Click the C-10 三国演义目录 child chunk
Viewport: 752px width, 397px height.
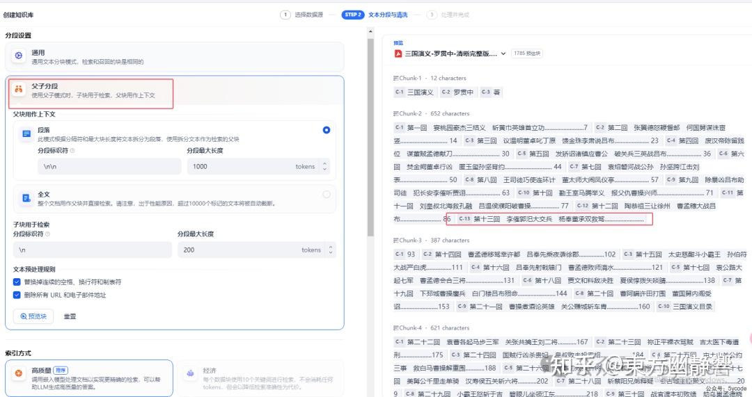point(684,307)
